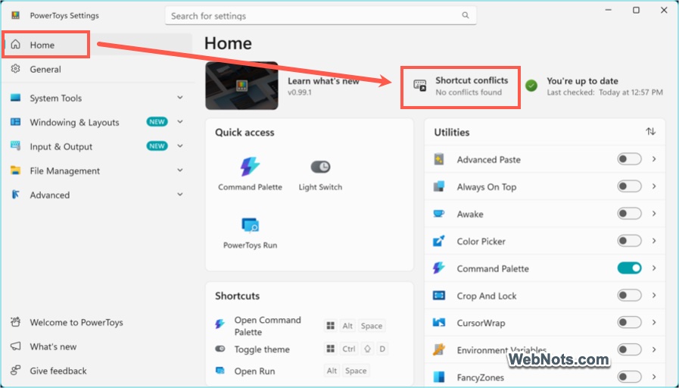Expand the System Tools section chevron

click(180, 98)
